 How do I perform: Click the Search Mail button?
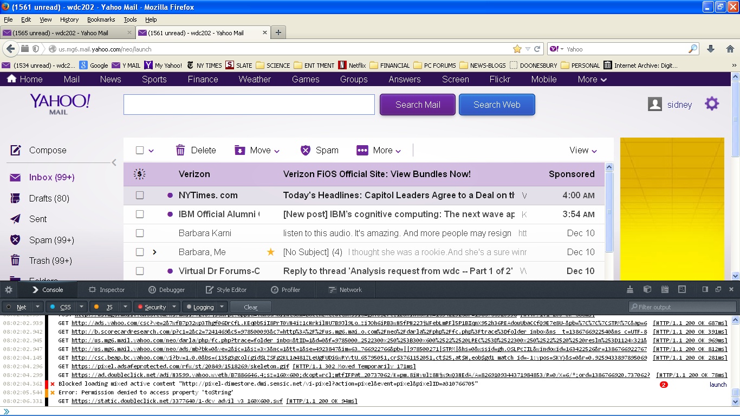(x=418, y=105)
